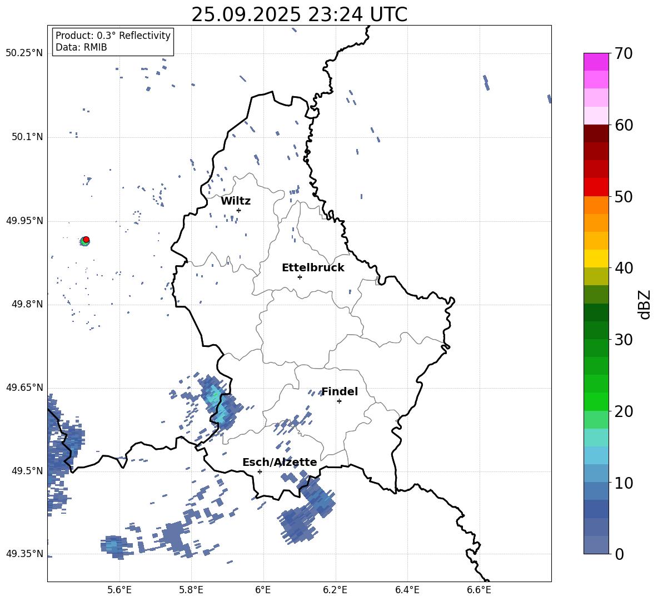Click the title 25.09.2025 23:24 UTC
Image resolution: width=658 pixels, height=601 pixels.
coord(299,14)
